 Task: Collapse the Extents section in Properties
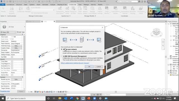tap(22, 59)
